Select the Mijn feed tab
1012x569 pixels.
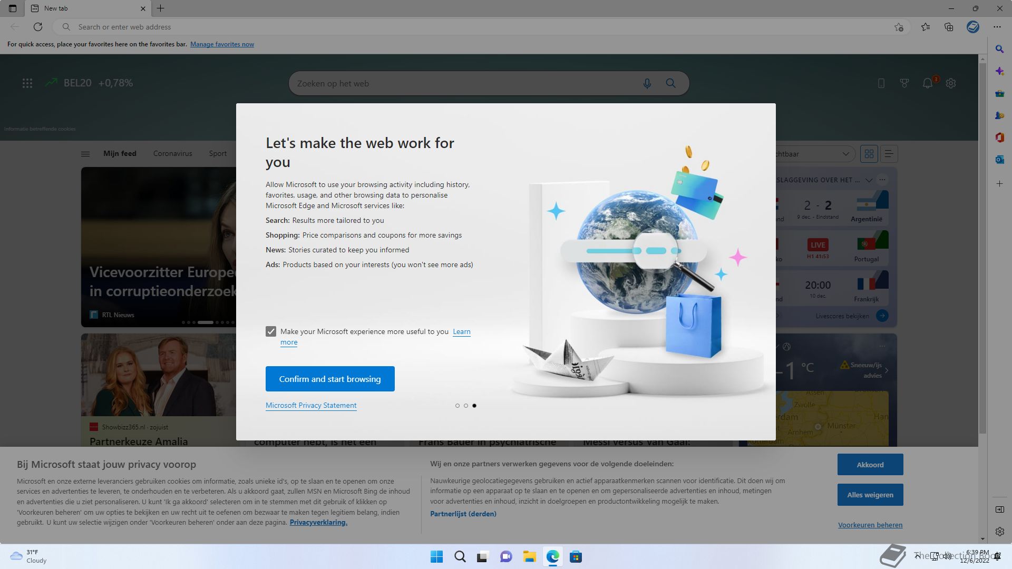pos(120,153)
